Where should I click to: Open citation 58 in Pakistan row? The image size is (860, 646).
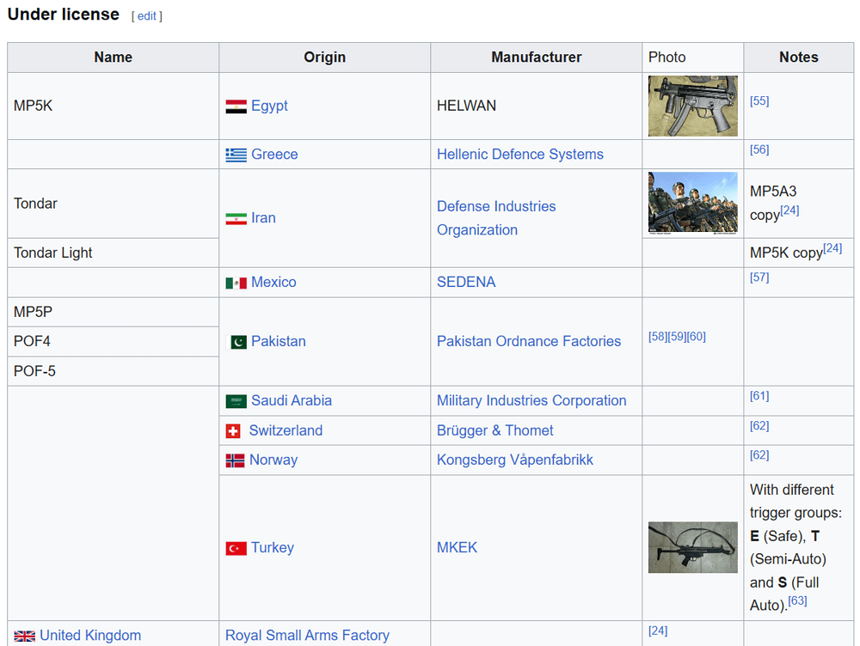point(658,337)
